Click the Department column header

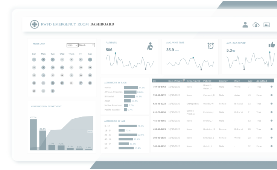[x=193, y=81]
